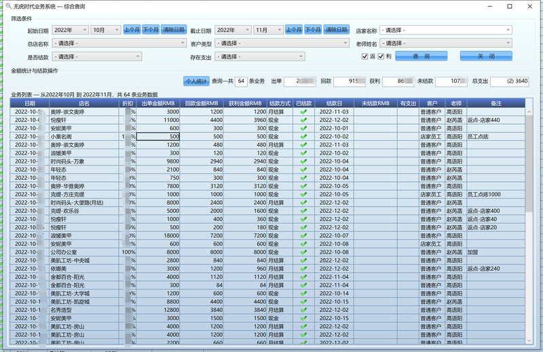This screenshot has height=352, width=543.
Task: Click 上个月 button next to start date
Action: pos(132,30)
